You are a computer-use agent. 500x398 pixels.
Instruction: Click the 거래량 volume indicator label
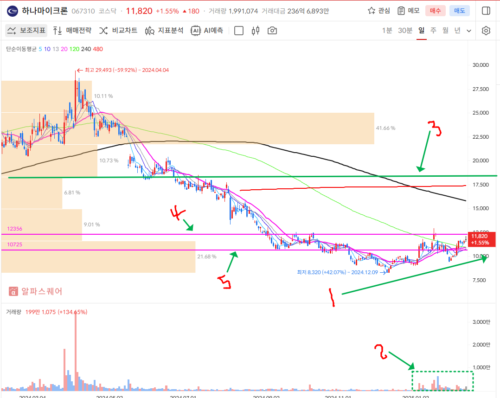(x=13, y=312)
